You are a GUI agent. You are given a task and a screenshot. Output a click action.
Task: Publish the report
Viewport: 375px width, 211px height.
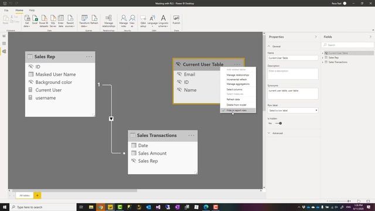[x=176, y=19]
